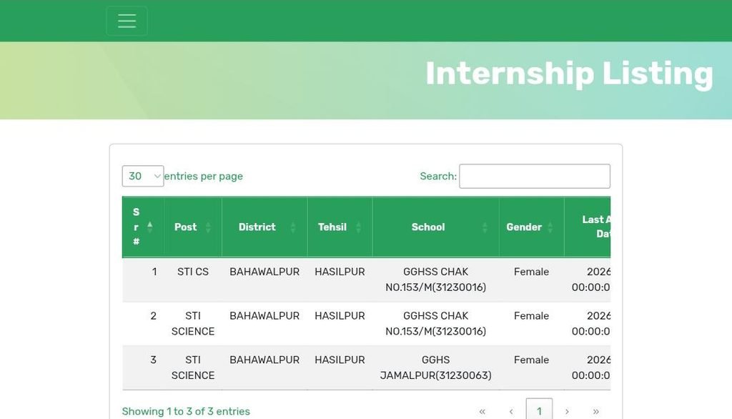Open the entries per page dropdown
The width and height of the screenshot is (732, 419).
143,176
